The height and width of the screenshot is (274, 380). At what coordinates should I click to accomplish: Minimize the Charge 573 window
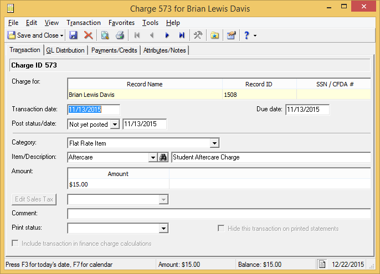(x=329, y=8)
